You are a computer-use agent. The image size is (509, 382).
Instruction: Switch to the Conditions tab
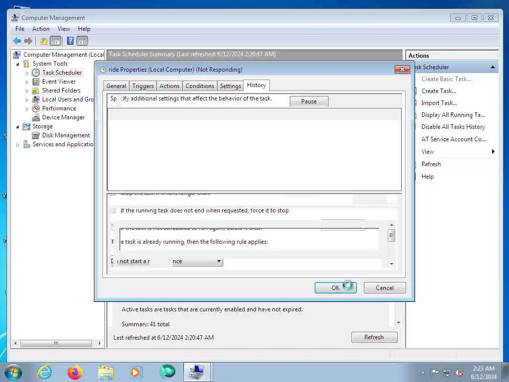pos(200,86)
